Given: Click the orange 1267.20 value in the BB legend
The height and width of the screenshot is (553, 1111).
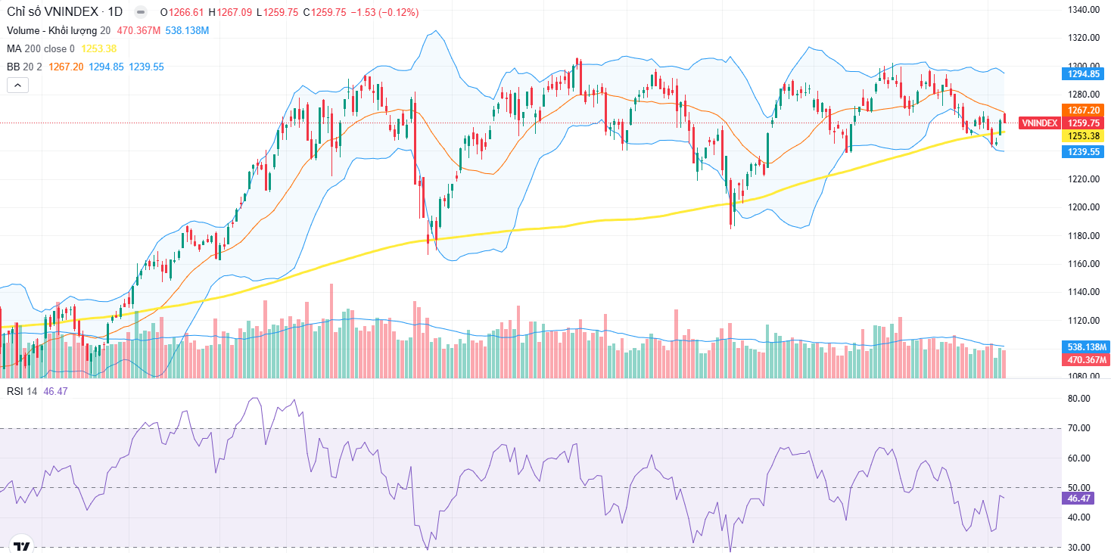Looking at the screenshot, I should click(66, 67).
